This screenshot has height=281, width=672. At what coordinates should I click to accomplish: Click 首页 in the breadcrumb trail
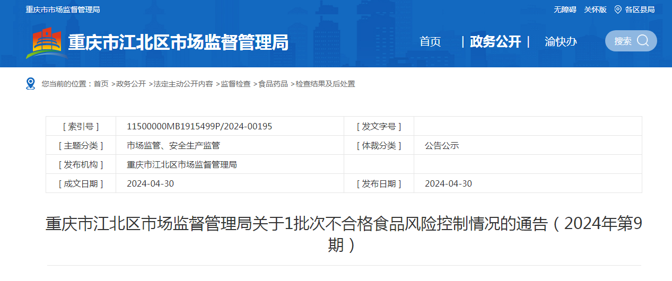pos(101,84)
